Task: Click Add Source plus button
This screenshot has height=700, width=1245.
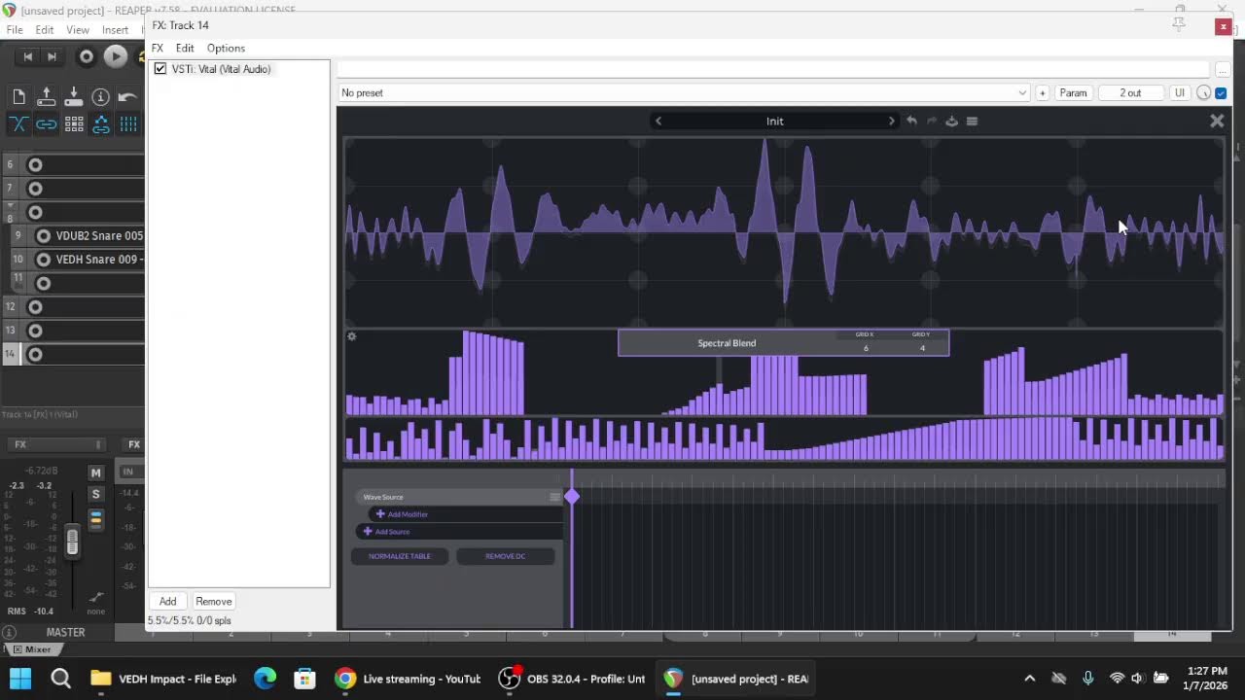Action: point(368,532)
